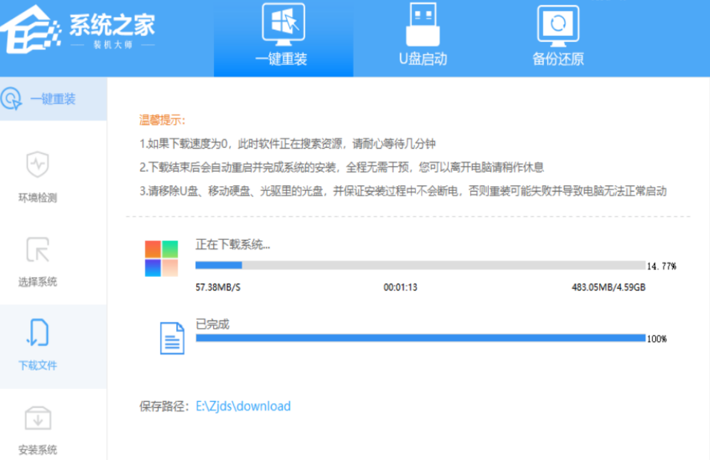The height and width of the screenshot is (460, 710).
Task: Select the 选择系统 step label
Action: click(38, 282)
